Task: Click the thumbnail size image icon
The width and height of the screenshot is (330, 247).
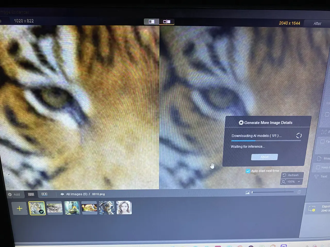Action: click(247, 192)
